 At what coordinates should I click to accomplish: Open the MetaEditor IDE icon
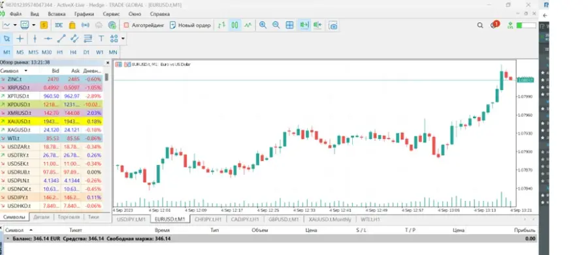(59, 25)
